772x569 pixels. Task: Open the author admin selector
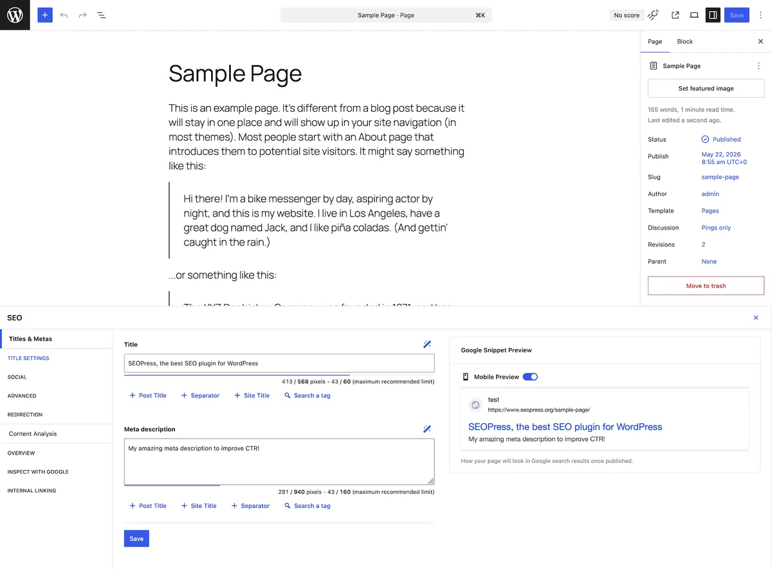click(x=710, y=194)
